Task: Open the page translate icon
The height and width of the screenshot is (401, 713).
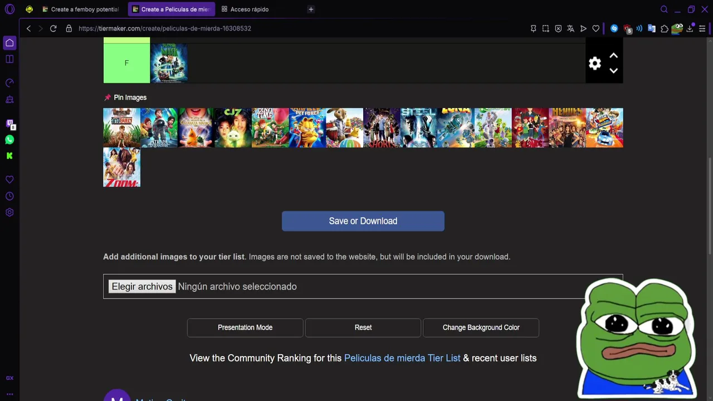Action: pyautogui.click(x=570, y=28)
